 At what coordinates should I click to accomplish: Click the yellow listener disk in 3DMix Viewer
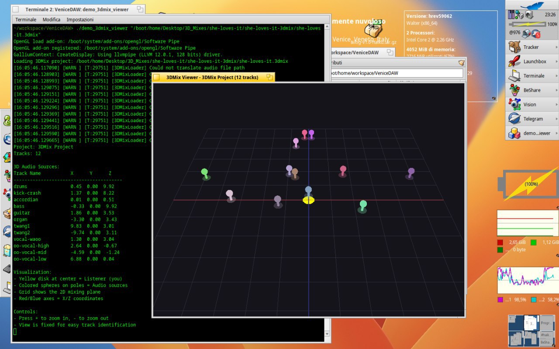pos(308,200)
